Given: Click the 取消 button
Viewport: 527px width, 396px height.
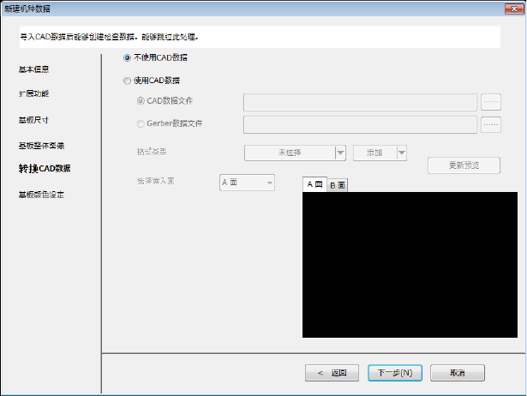Looking at the screenshot, I should click(x=458, y=373).
